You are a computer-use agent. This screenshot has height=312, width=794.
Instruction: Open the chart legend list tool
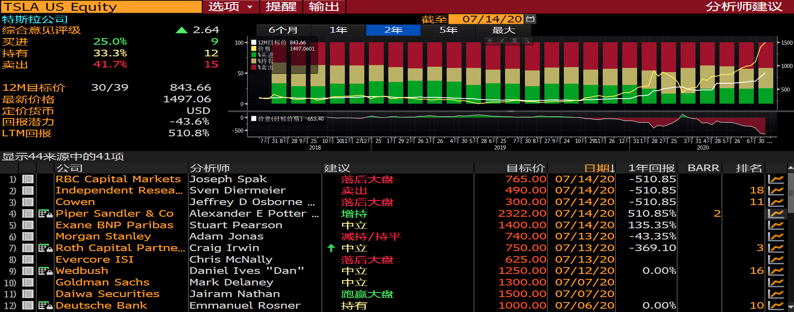(x=515, y=40)
